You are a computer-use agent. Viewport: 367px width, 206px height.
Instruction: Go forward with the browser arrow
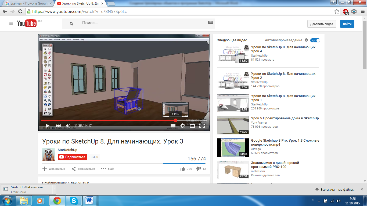[x=12, y=12]
